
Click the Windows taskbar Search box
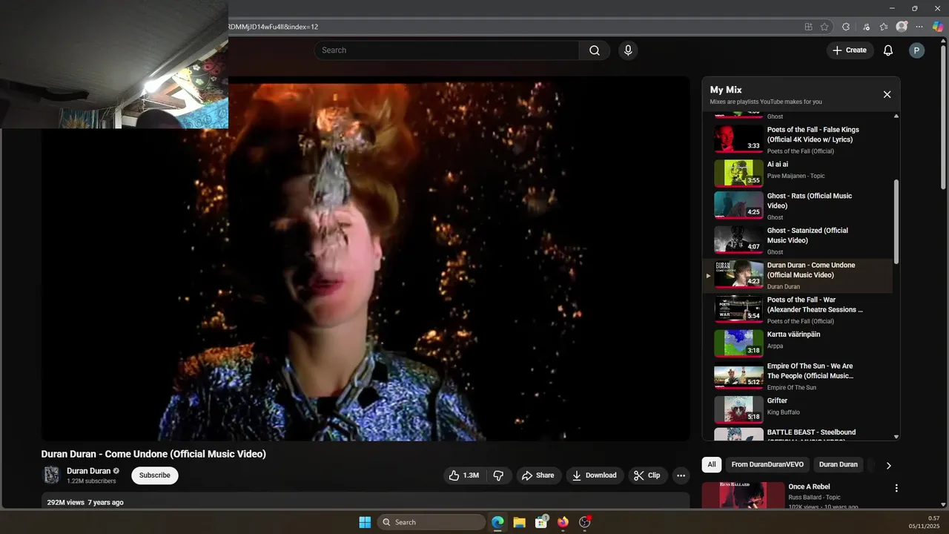431,522
